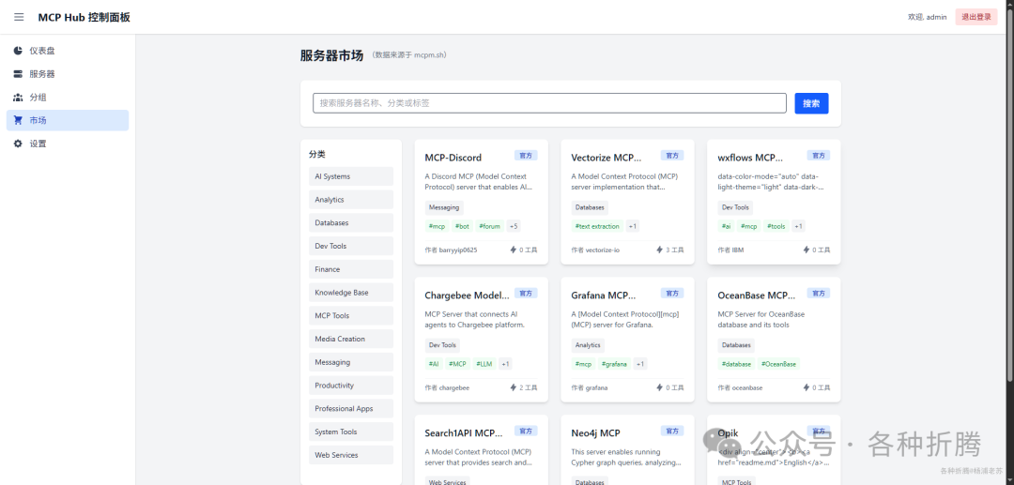The width and height of the screenshot is (1014, 485).
Task: Open the Search1API MCP server card title
Action: 464,432
